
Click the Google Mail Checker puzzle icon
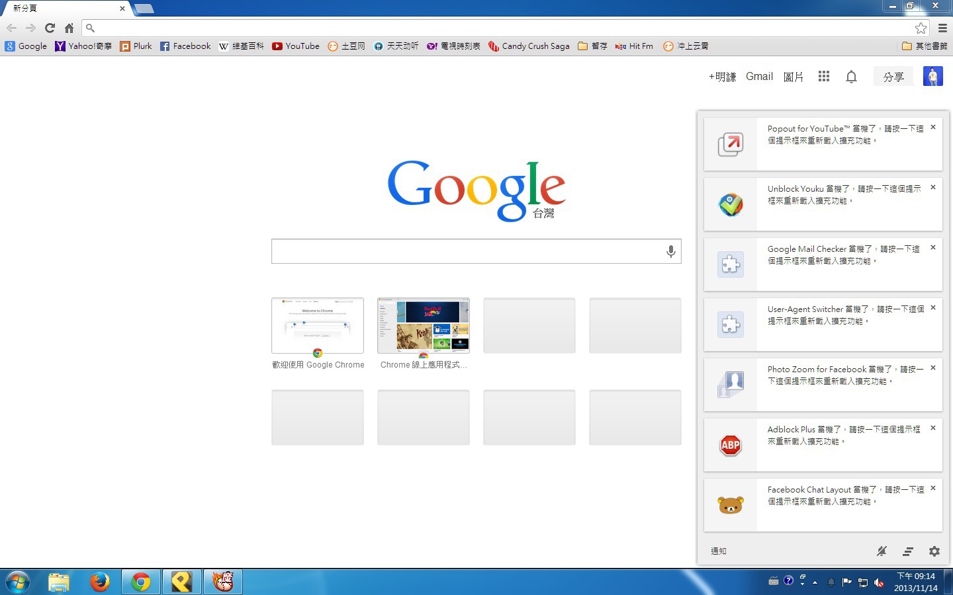tap(731, 264)
